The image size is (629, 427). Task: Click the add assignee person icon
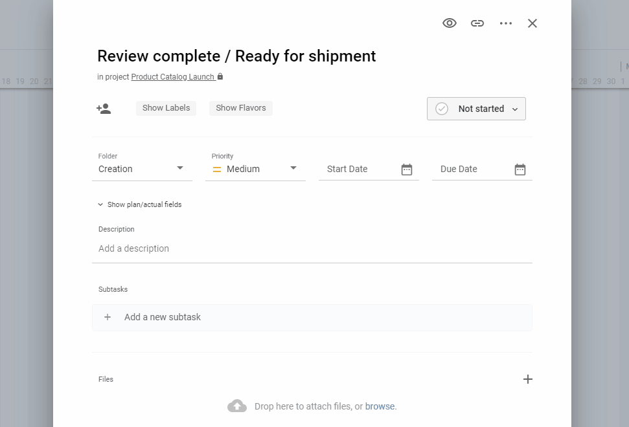104,109
